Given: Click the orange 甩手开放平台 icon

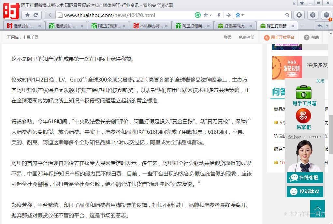Looking at the screenshot, I should pos(267,38).
